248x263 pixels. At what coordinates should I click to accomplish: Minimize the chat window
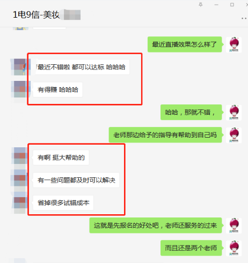[216, 5]
